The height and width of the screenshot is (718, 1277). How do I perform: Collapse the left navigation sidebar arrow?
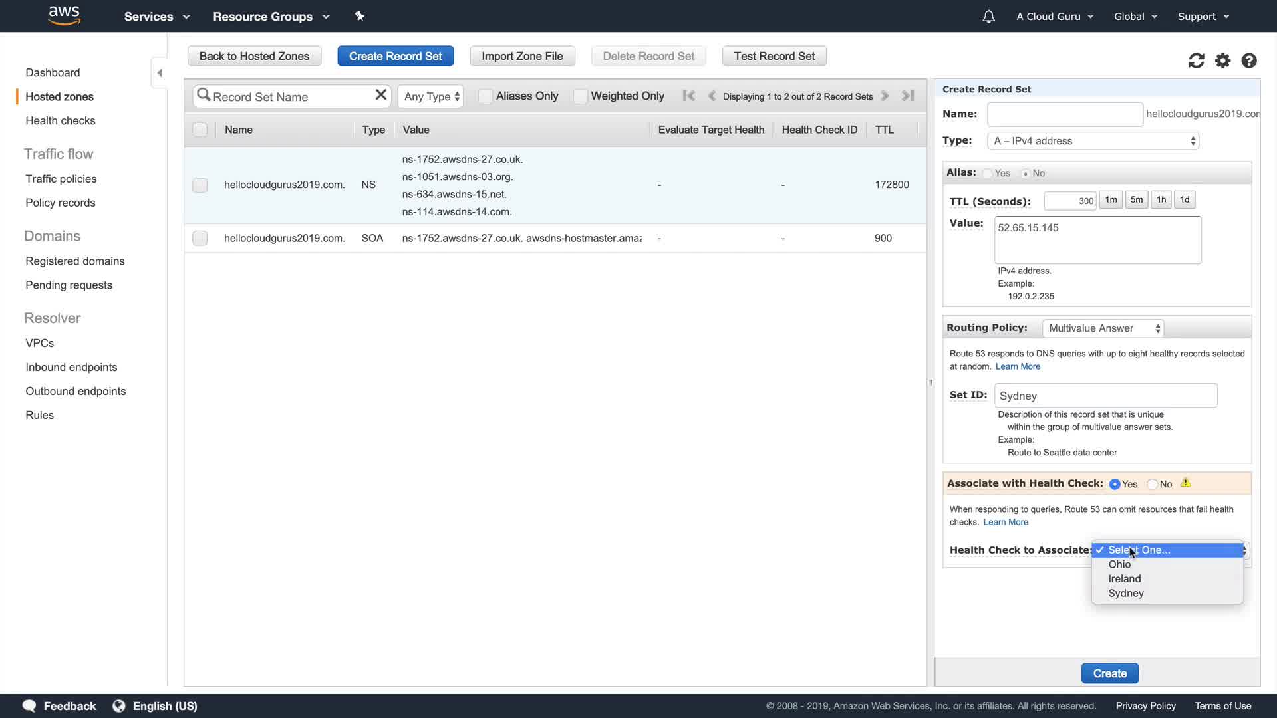[160, 73]
